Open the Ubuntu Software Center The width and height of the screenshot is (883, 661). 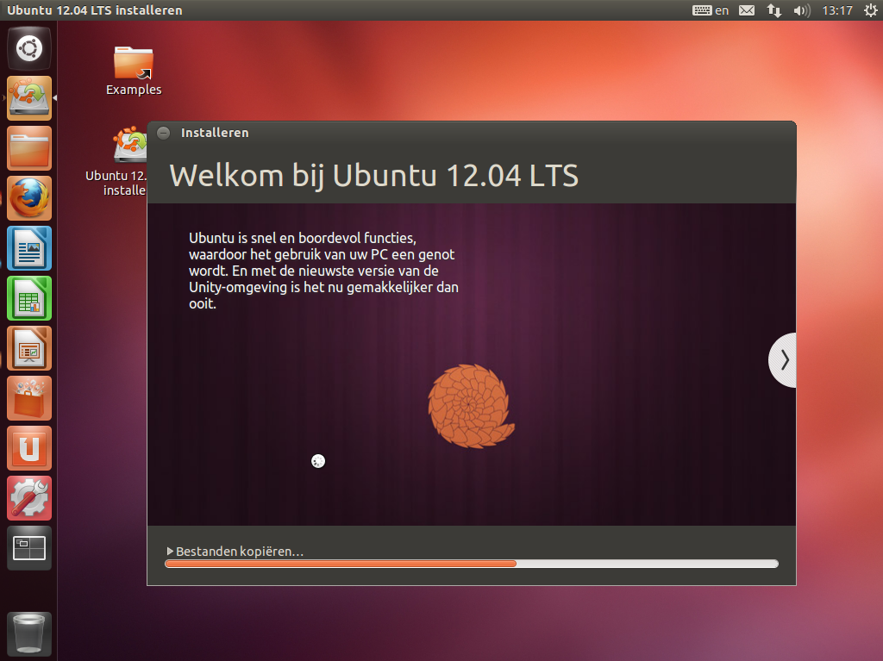point(29,398)
